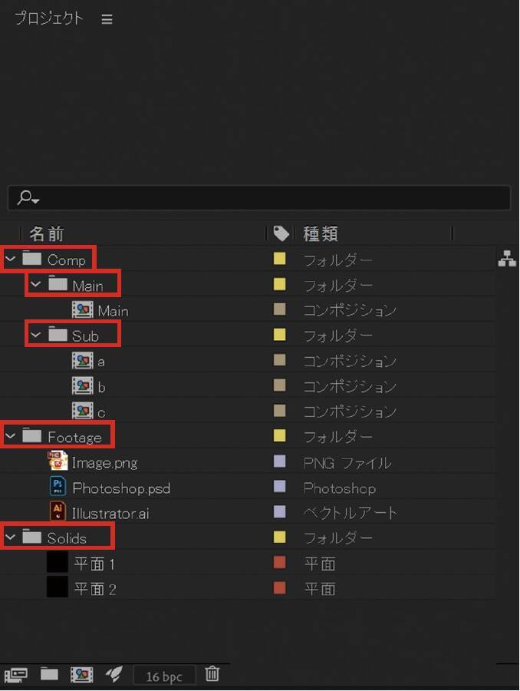Create a new folder with bottom icon
The image size is (520, 691).
point(49,673)
